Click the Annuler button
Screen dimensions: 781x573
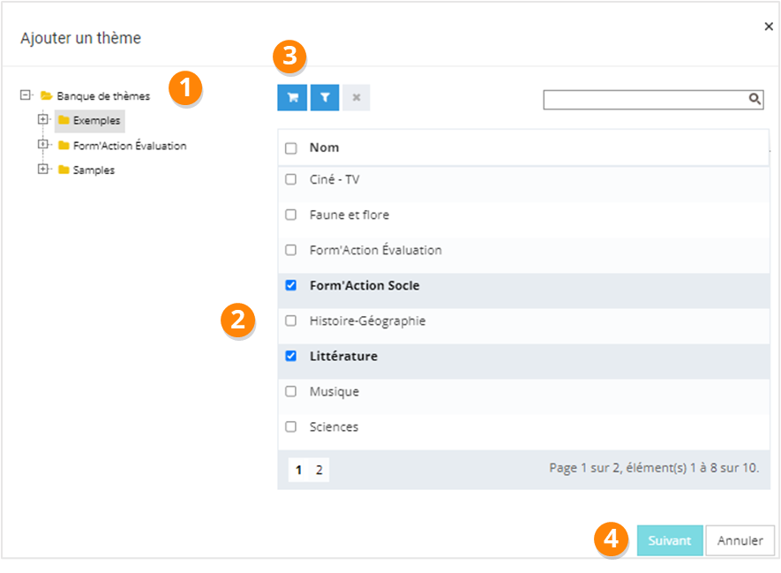click(x=740, y=540)
